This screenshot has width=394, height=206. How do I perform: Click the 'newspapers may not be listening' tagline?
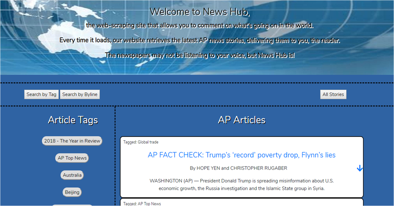(200, 55)
